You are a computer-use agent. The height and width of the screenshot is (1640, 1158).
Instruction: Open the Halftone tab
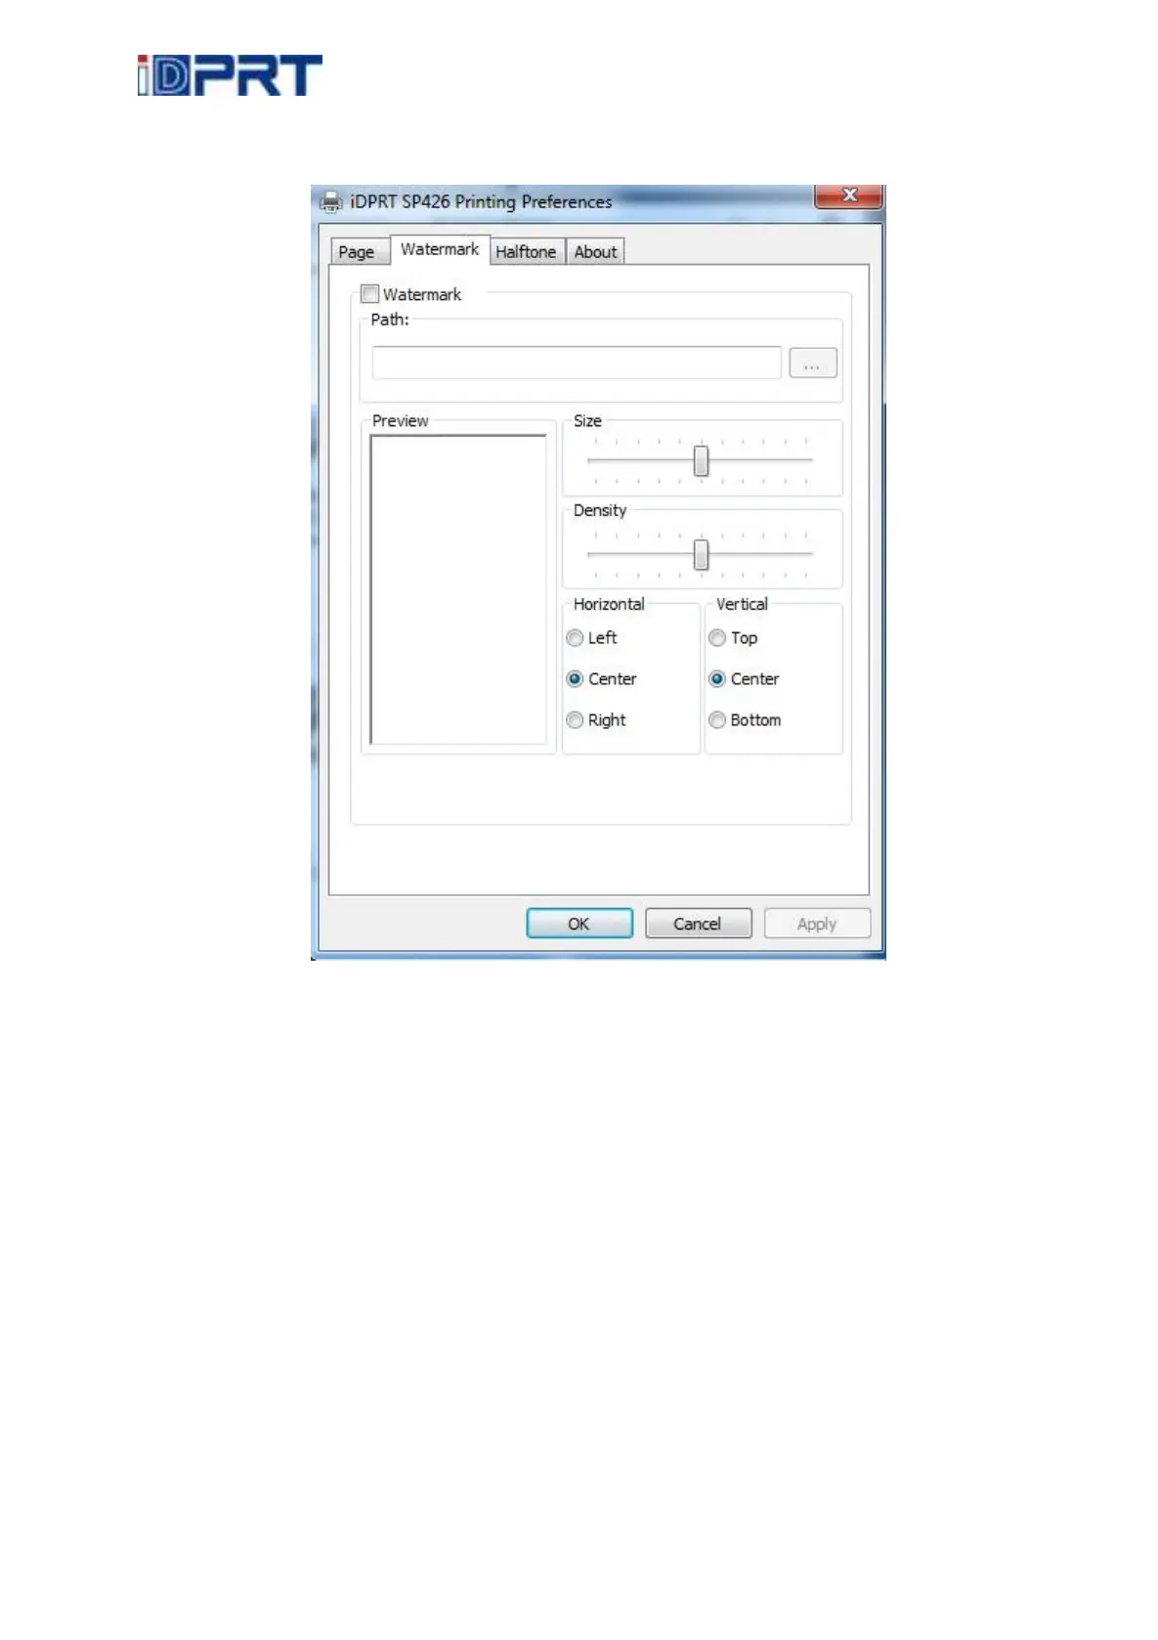click(526, 251)
